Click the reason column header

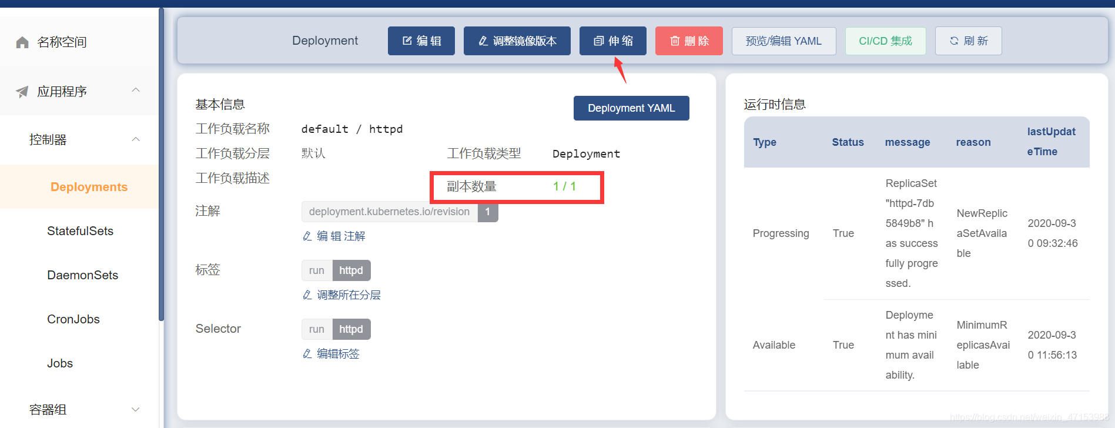coord(973,142)
